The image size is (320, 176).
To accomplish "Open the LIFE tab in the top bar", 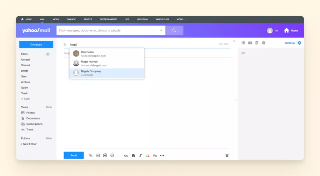I will (127, 19).
